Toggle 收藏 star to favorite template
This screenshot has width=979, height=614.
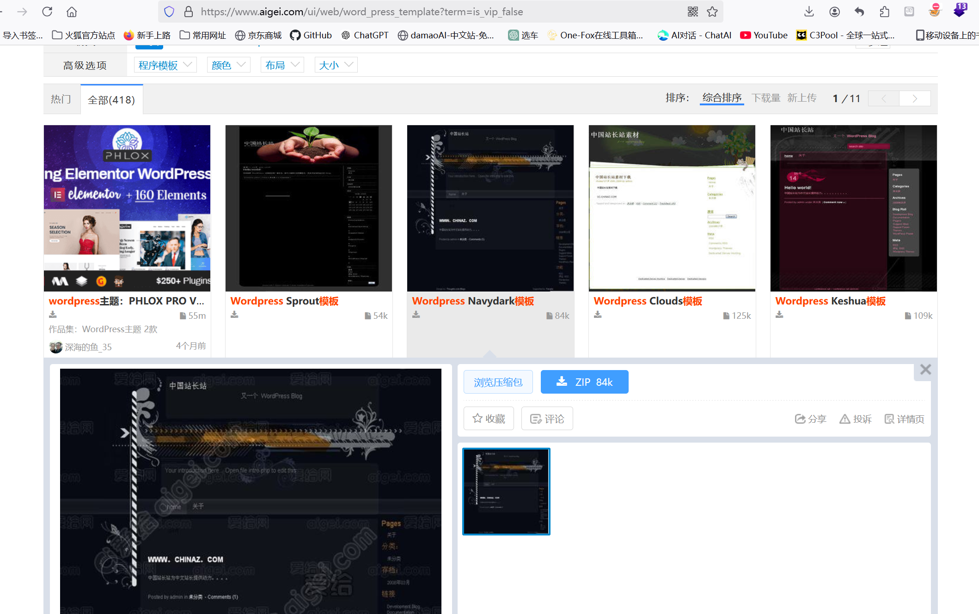(x=489, y=419)
